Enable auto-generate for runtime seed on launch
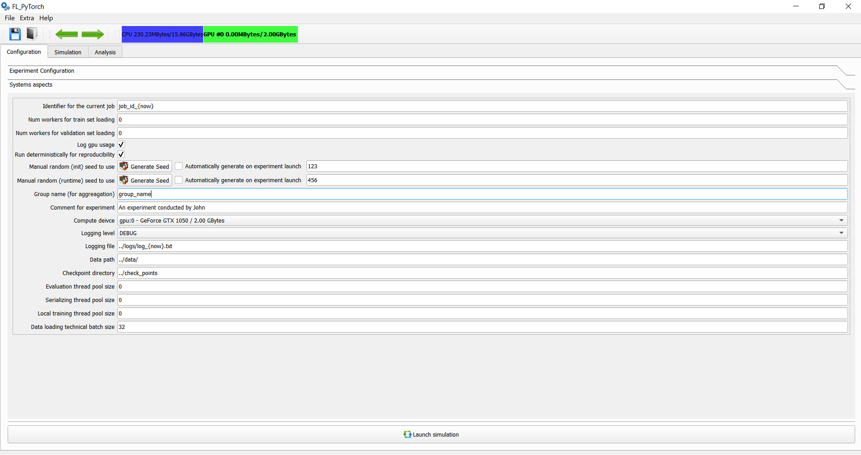Viewport: 861px width, 455px height. [179, 180]
